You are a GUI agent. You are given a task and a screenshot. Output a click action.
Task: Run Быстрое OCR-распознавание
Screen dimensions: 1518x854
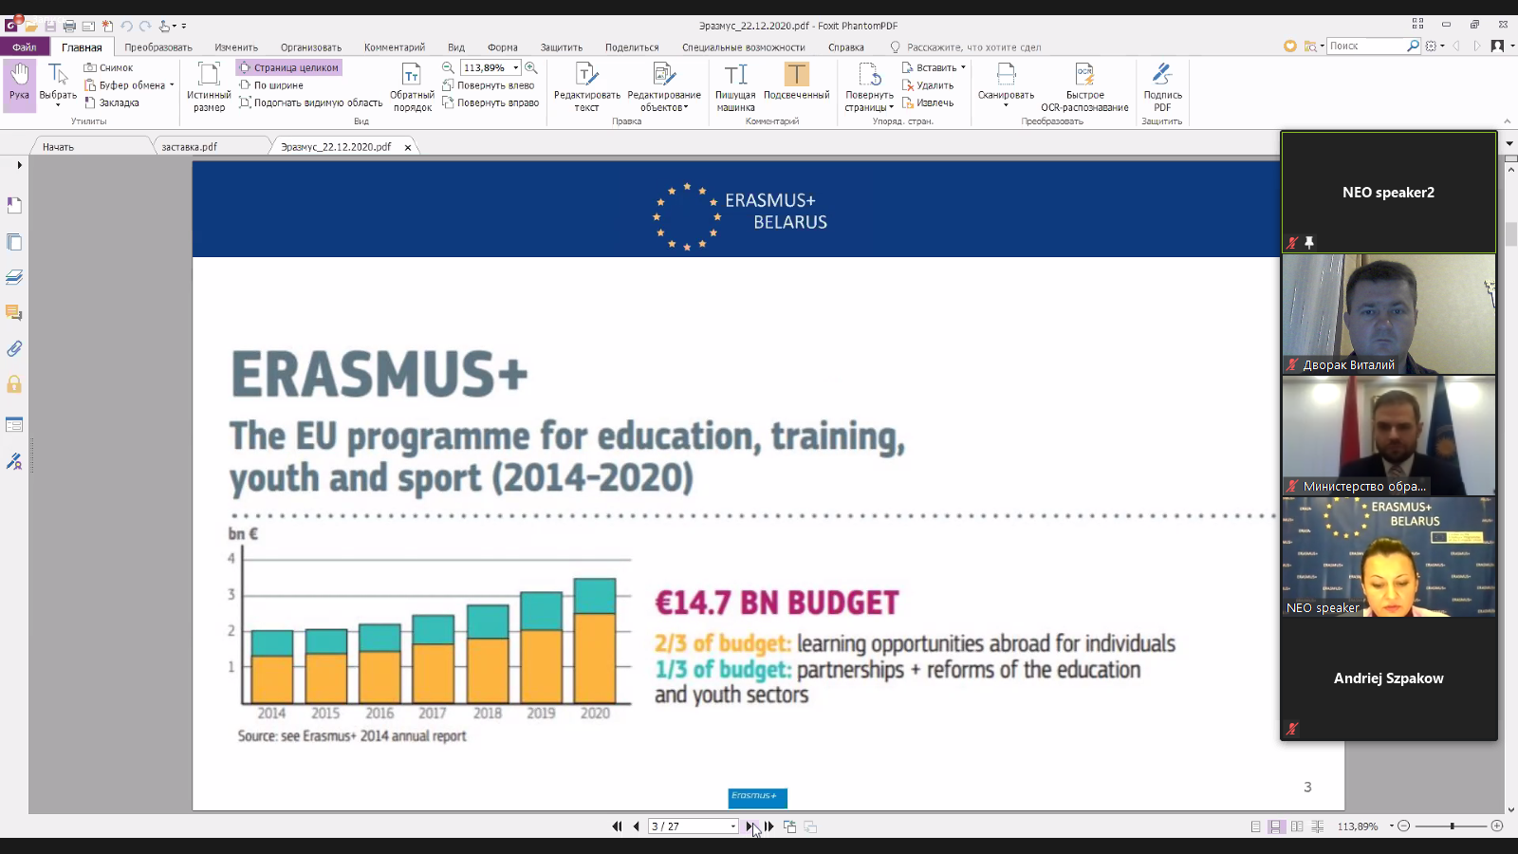(x=1084, y=86)
